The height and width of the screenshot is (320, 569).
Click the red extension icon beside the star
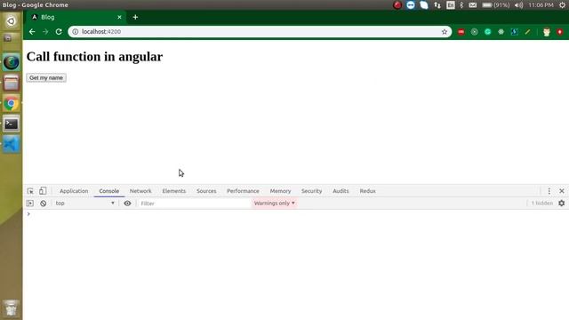(x=461, y=32)
